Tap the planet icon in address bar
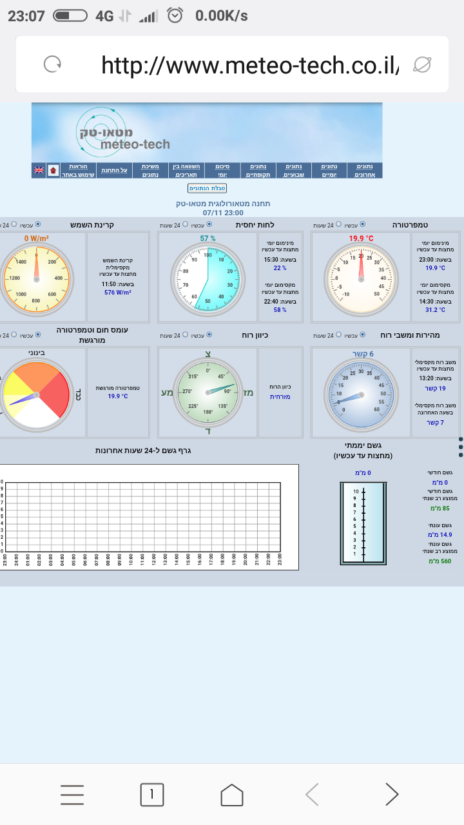Screen dimensions: 464x825 pos(422,64)
